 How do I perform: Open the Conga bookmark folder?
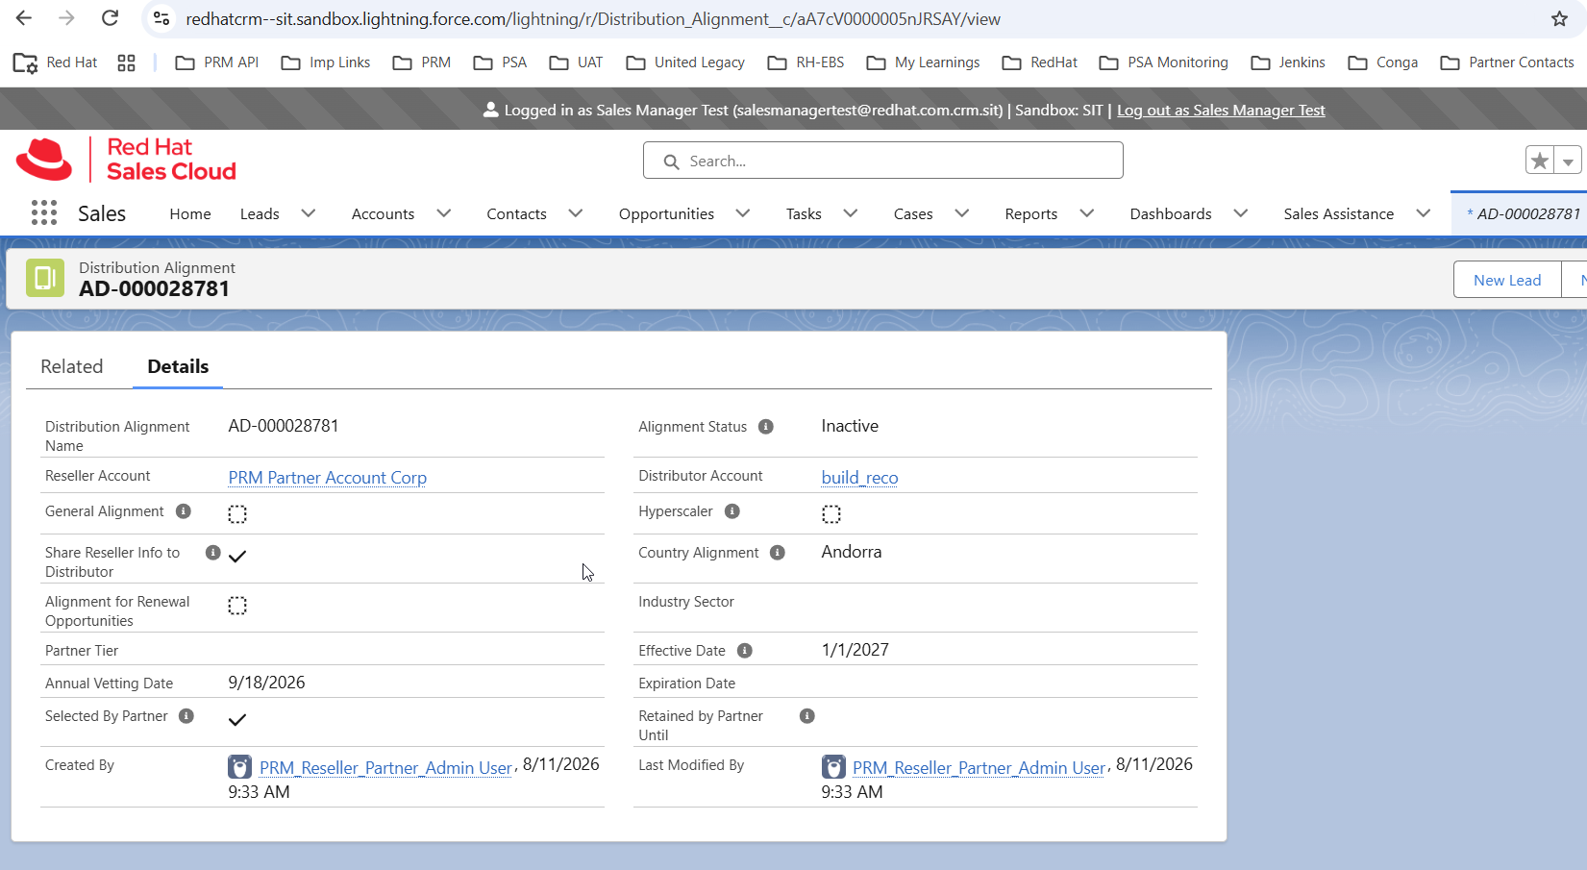point(1383,62)
